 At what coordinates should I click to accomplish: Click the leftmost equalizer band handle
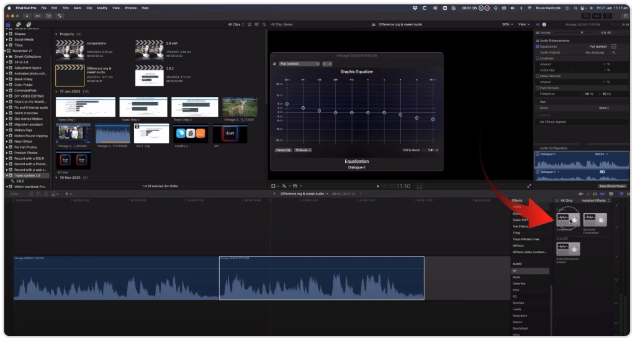tap(287, 104)
